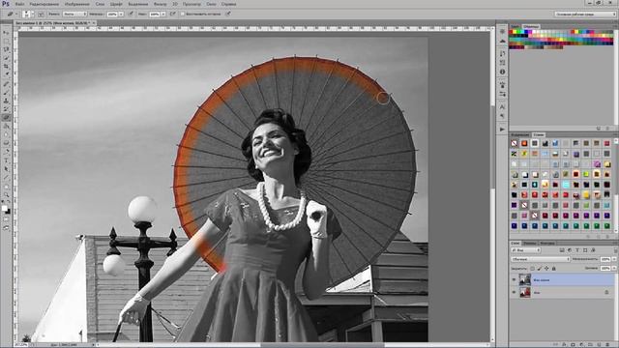Open the layer Opacity arrow in Layers panel
This screenshot has height=348, width=619.
pos(614,259)
